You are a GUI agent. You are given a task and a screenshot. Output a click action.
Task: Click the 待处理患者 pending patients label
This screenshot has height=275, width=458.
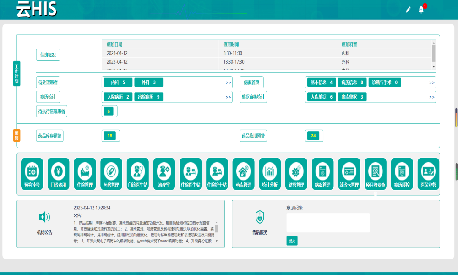tap(48, 82)
